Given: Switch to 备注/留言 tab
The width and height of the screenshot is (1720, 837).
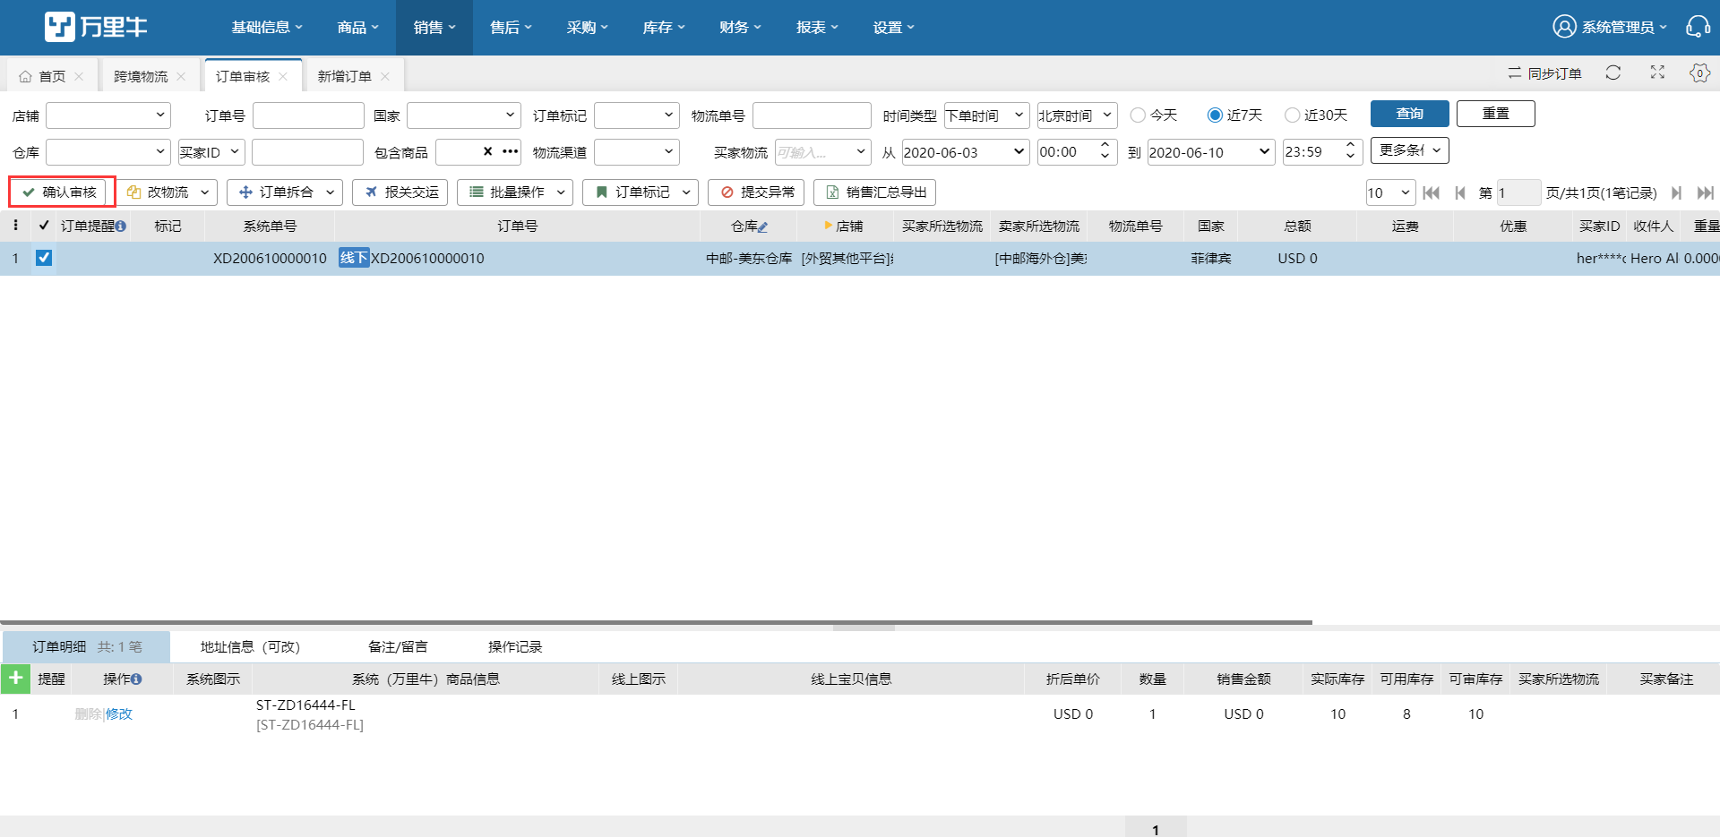Looking at the screenshot, I should 398,646.
